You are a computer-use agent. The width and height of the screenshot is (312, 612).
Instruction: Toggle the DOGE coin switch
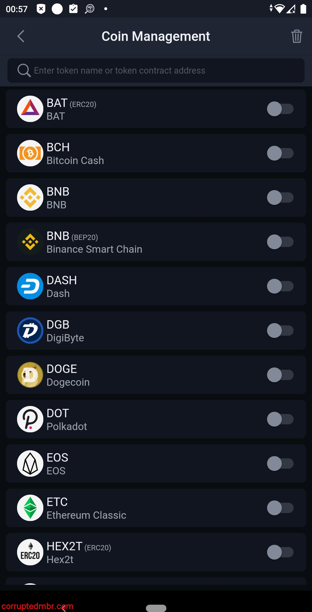(280, 375)
